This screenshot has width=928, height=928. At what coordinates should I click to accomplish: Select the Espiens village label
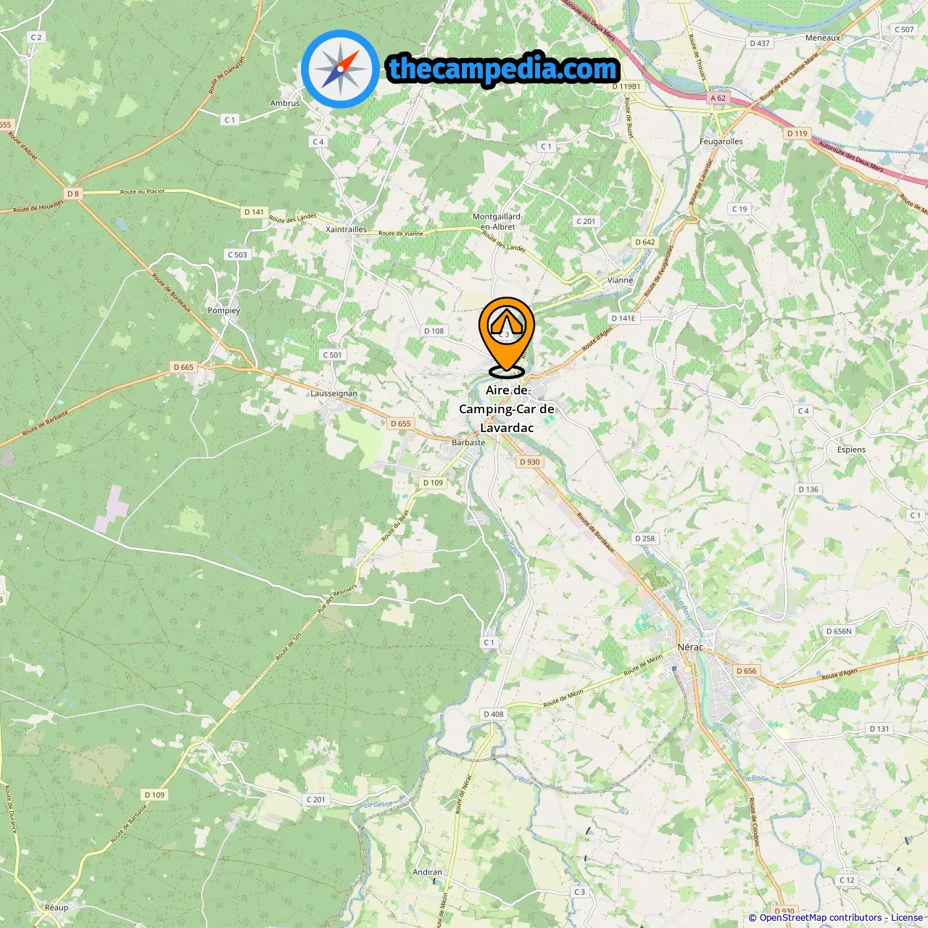851,449
